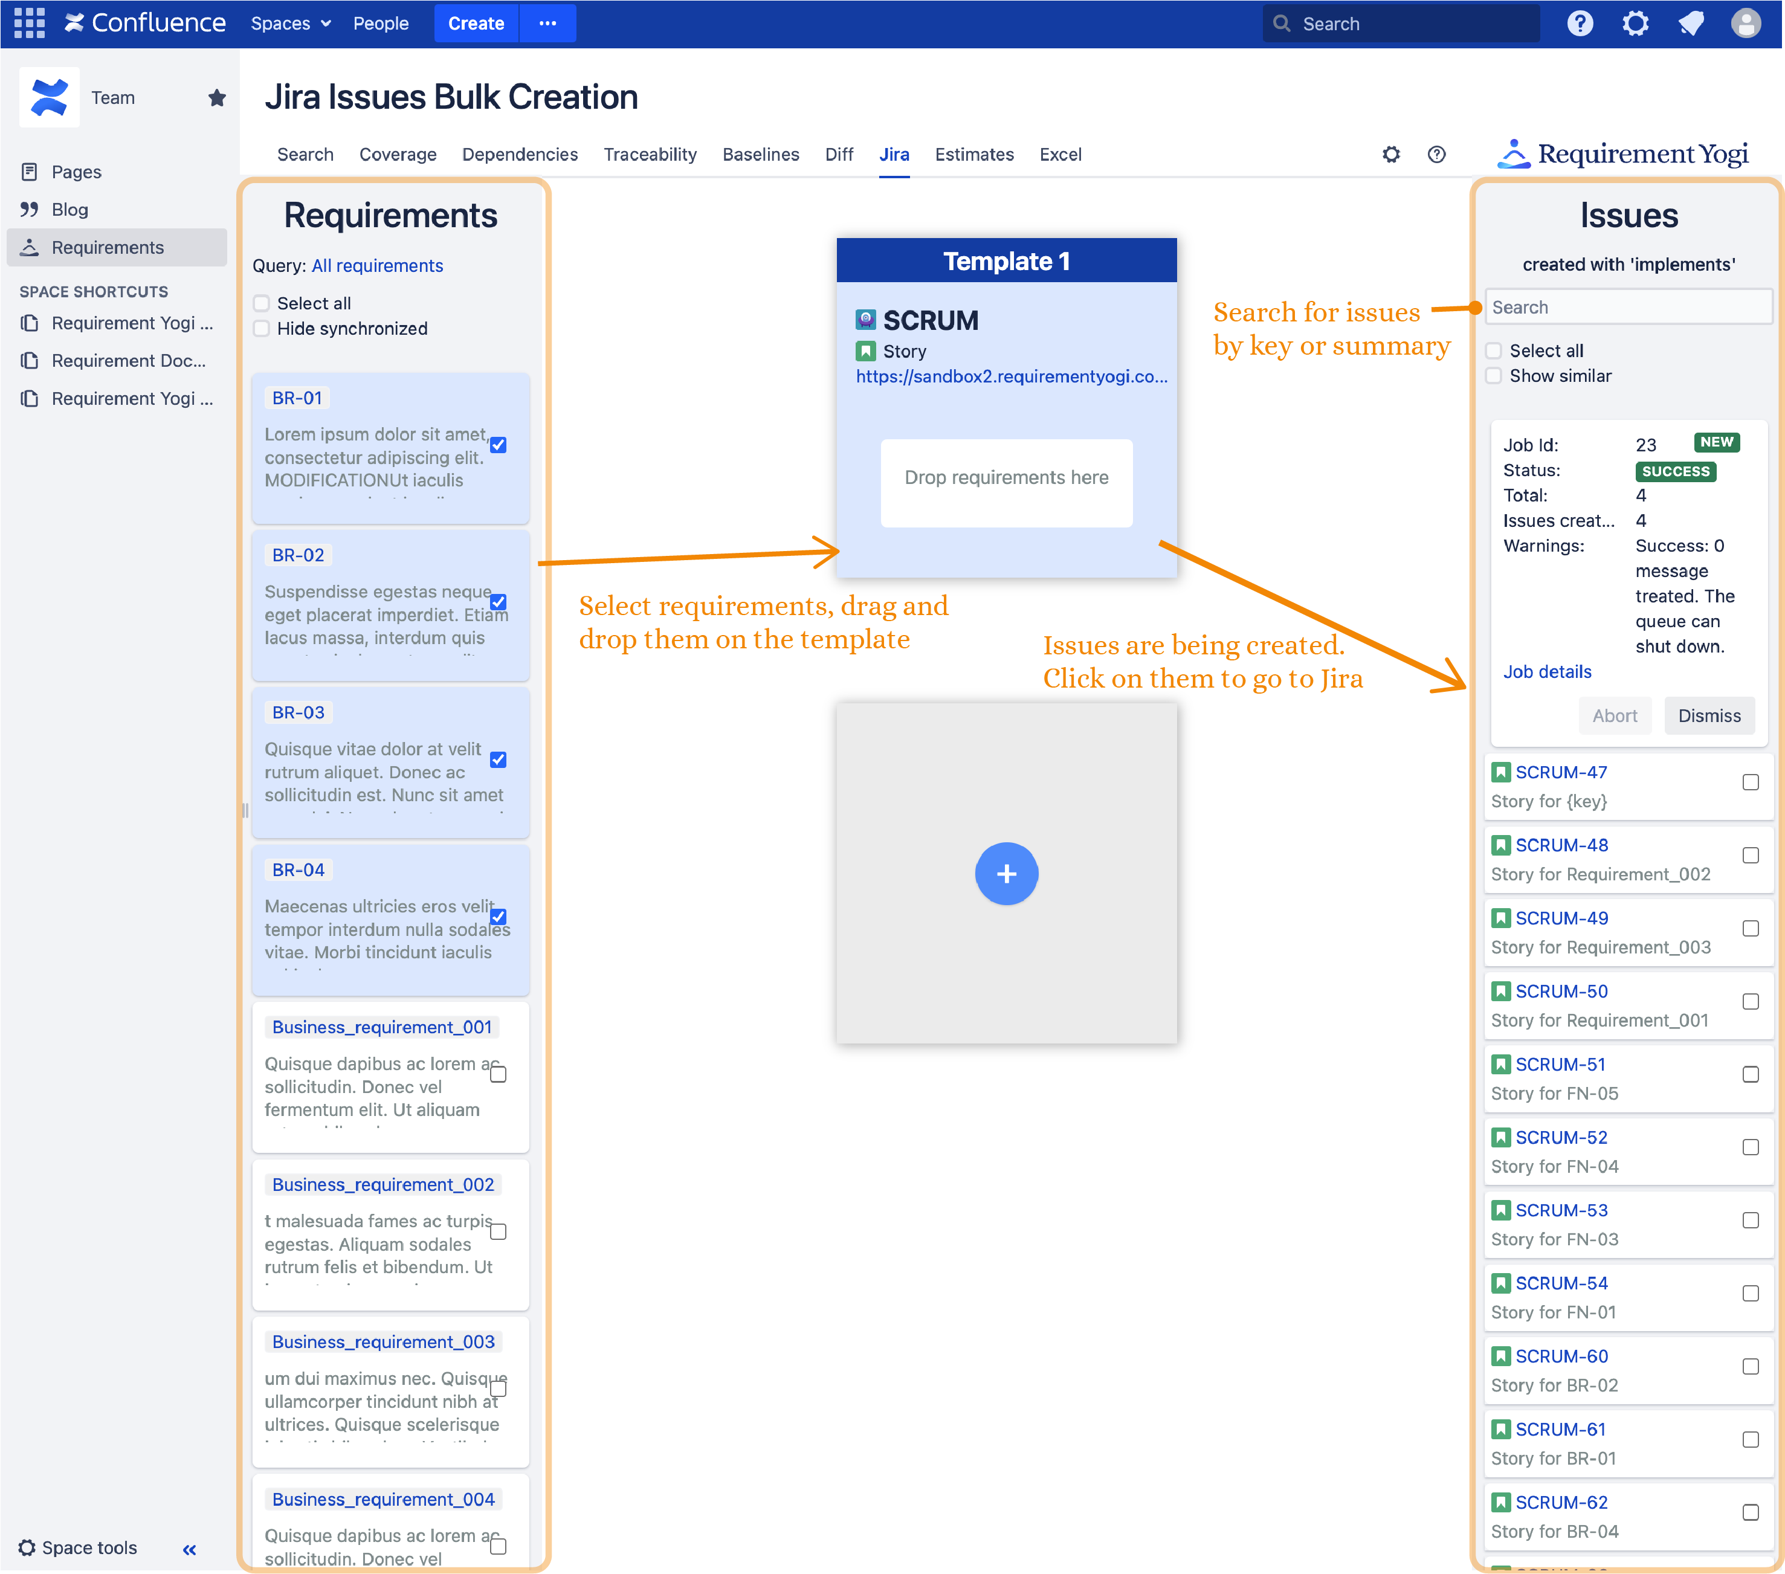
Task: Click the blue plus add-template button
Action: point(1006,873)
